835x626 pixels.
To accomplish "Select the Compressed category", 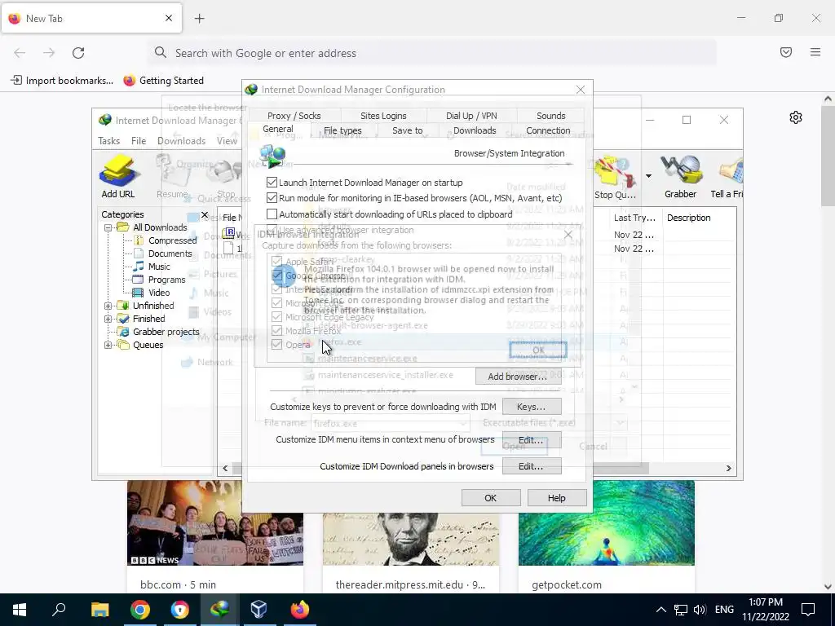I will tap(172, 240).
